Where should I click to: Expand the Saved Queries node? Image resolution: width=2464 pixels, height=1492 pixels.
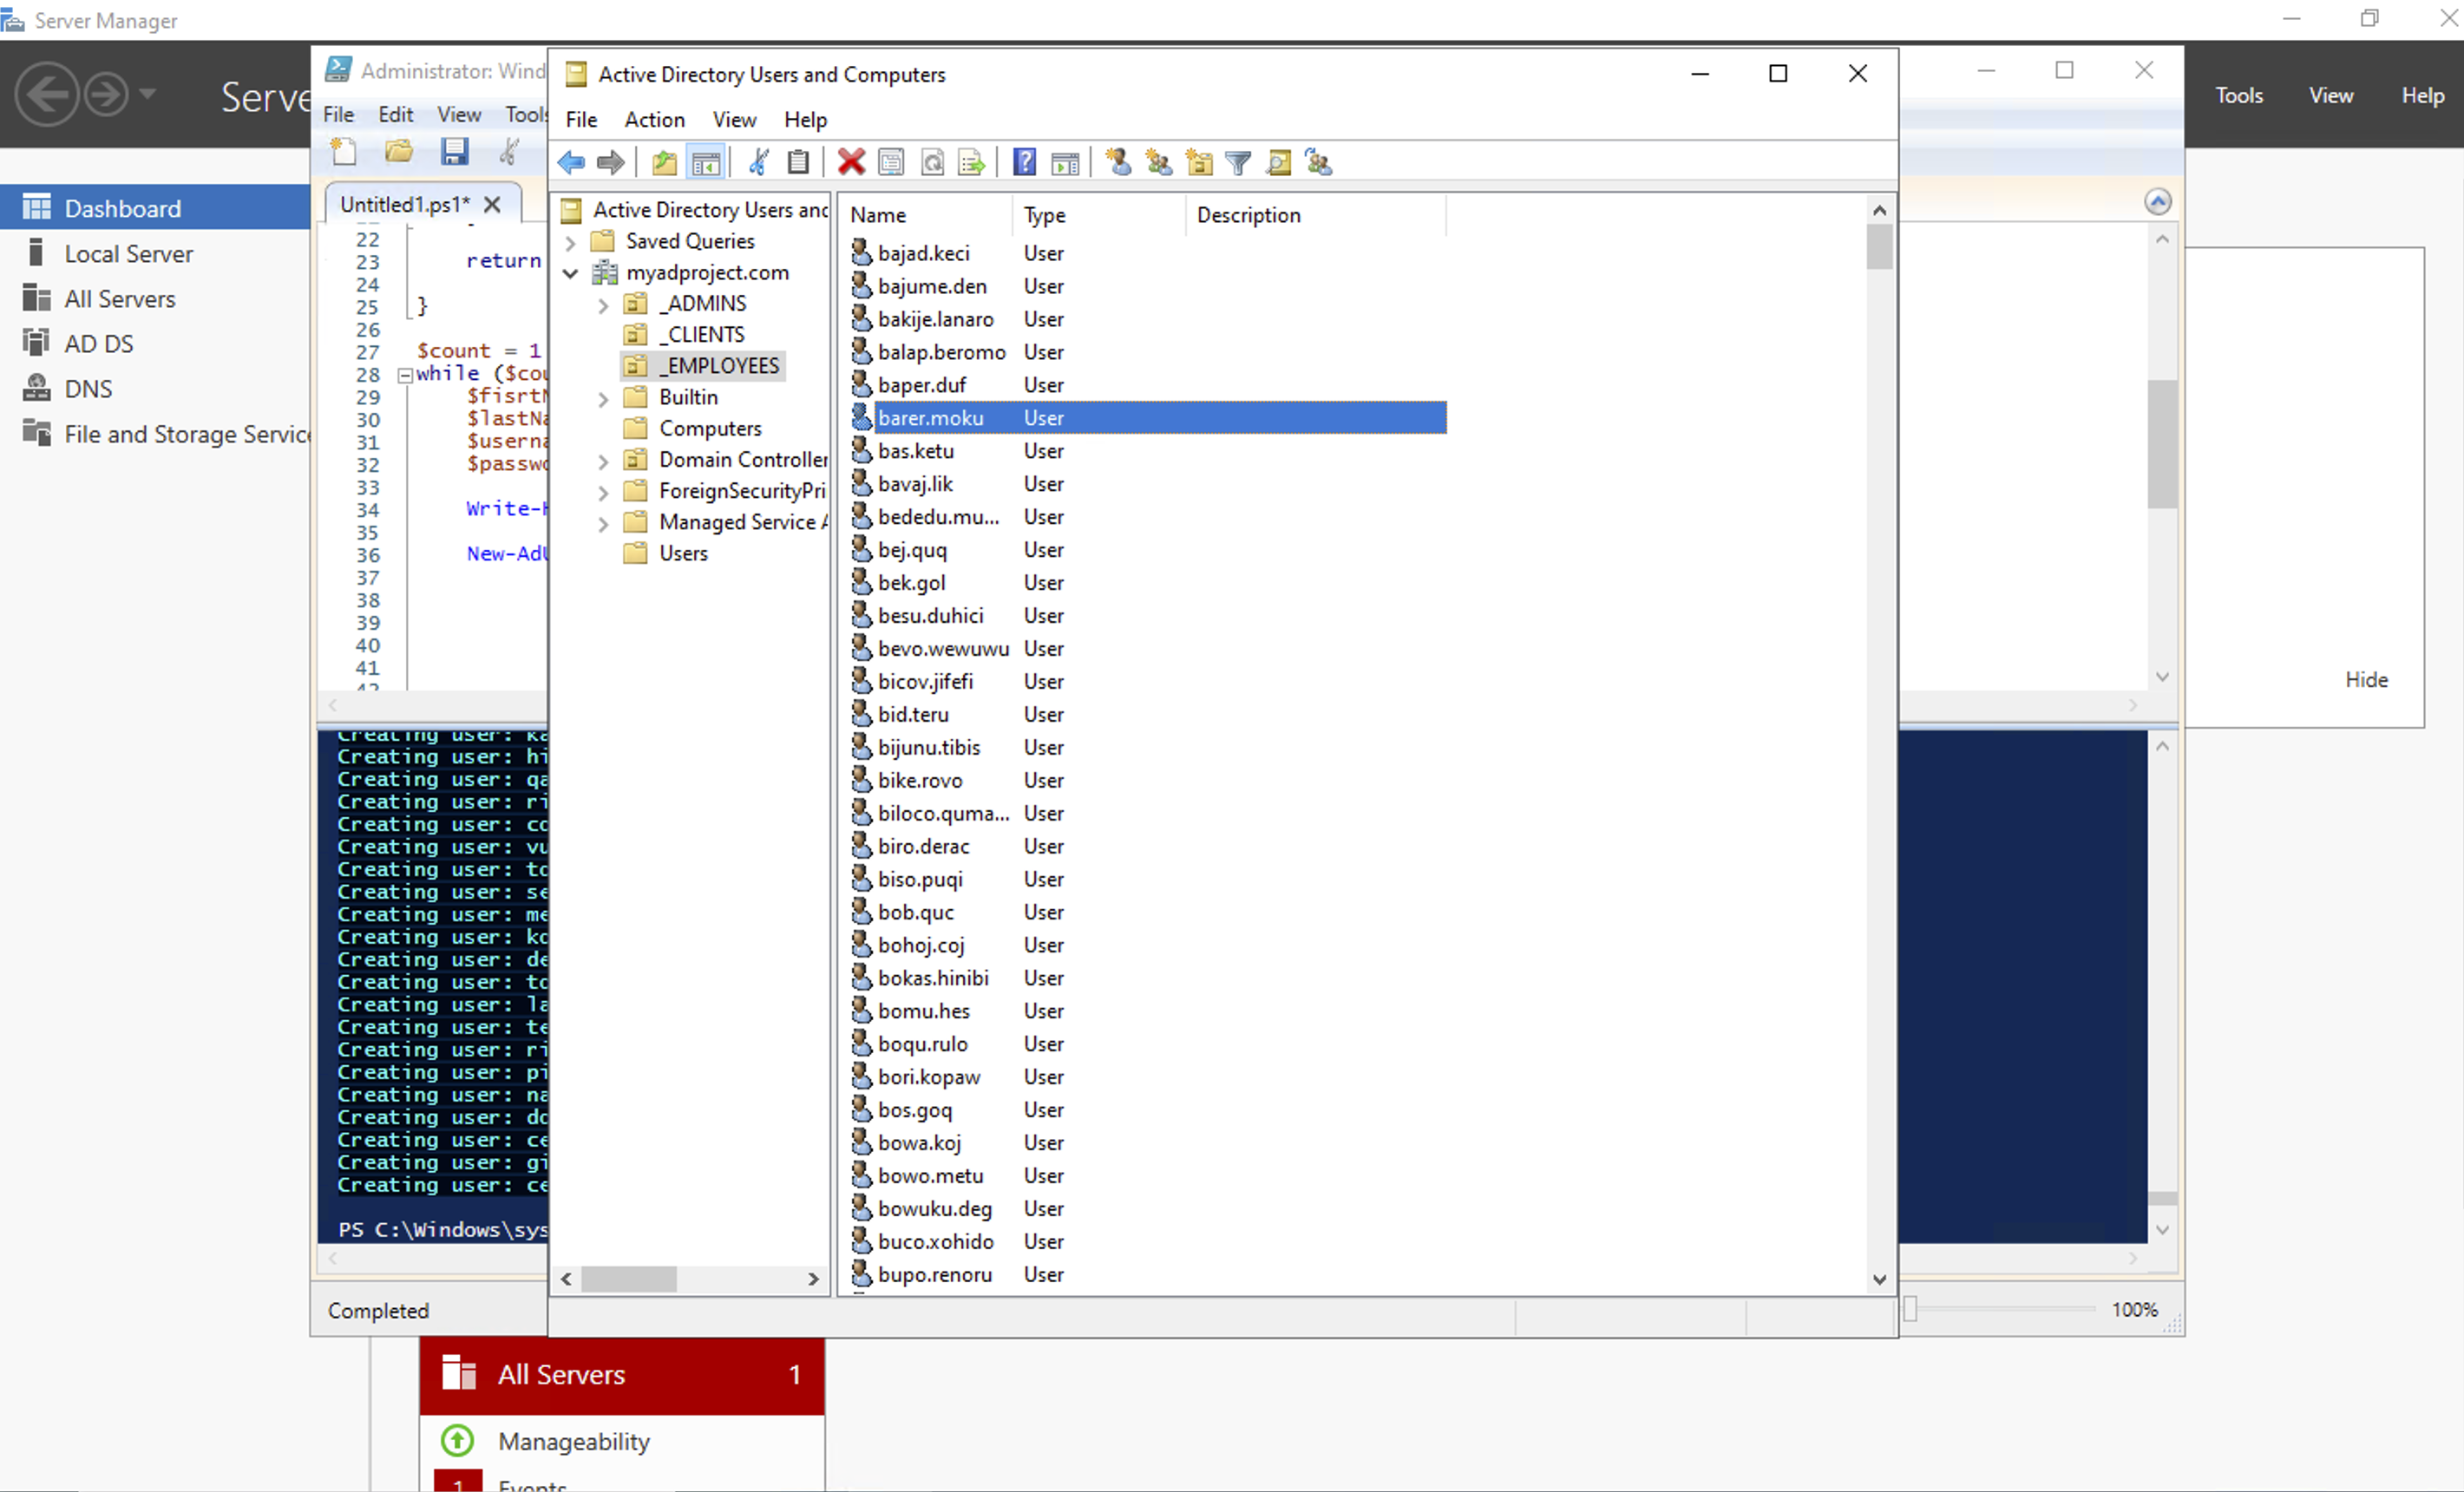click(571, 242)
